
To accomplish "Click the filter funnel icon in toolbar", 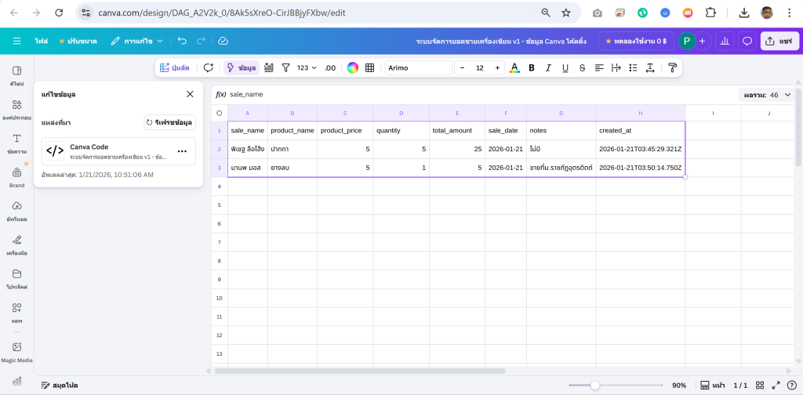I will [285, 68].
